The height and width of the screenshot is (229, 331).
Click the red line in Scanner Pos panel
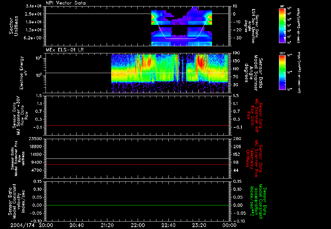click(x=137, y=164)
